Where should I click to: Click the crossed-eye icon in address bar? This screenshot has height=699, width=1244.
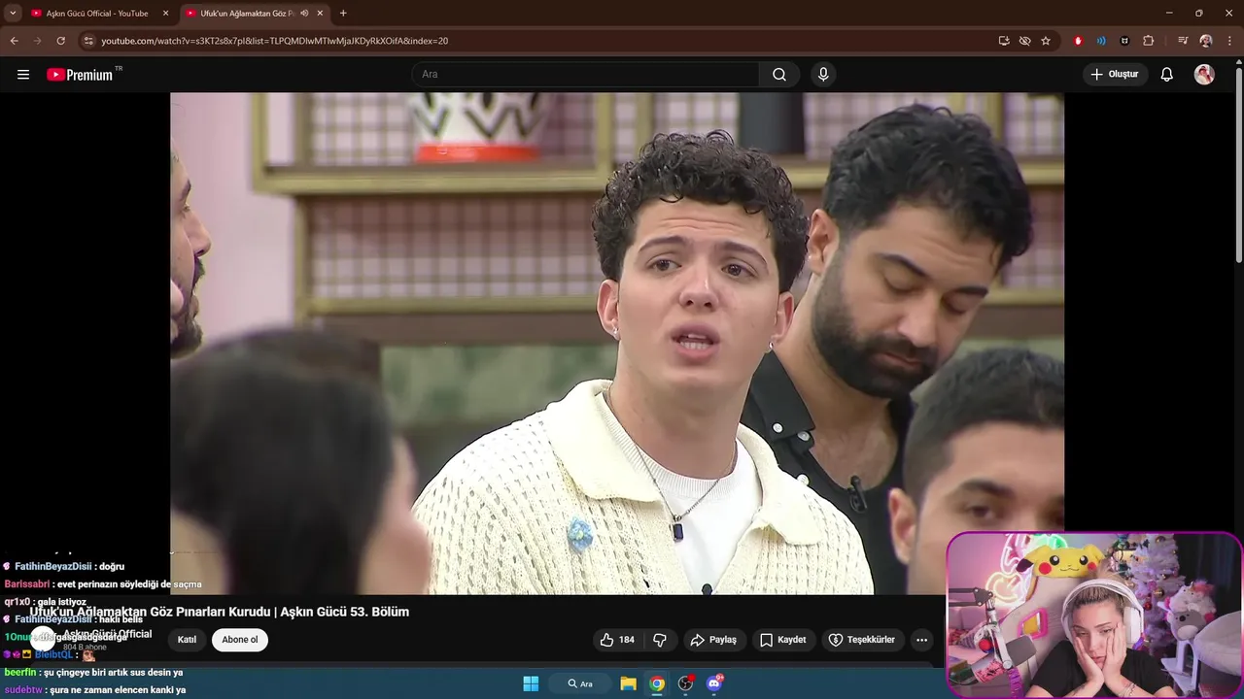(x=1024, y=41)
